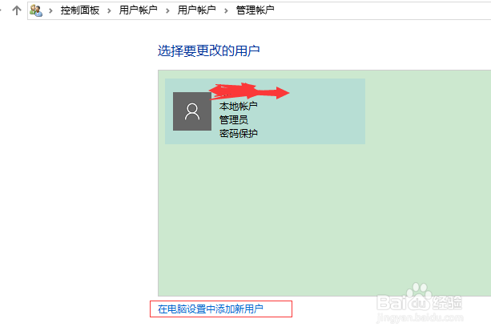This screenshot has height=335, width=491.
Task: Click empty area of the address bar field
Action: [x=382, y=10]
